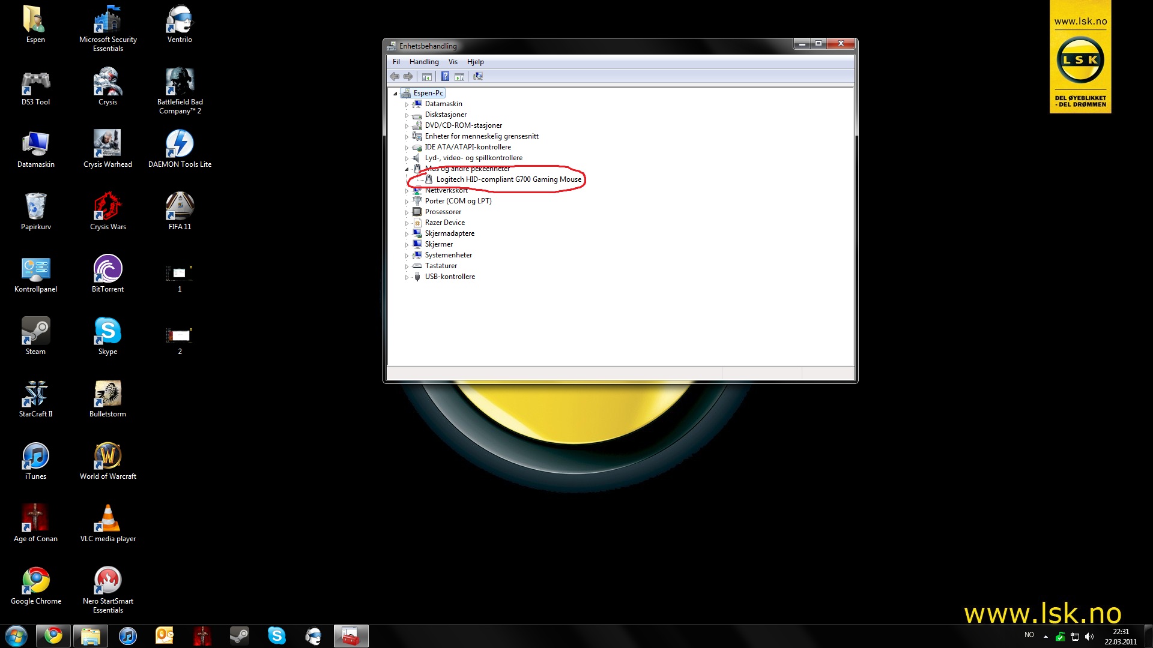Select Nero StartSmart Essentials desktop icon
The height and width of the screenshot is (648, 1153).
click(x=108, y=590)
